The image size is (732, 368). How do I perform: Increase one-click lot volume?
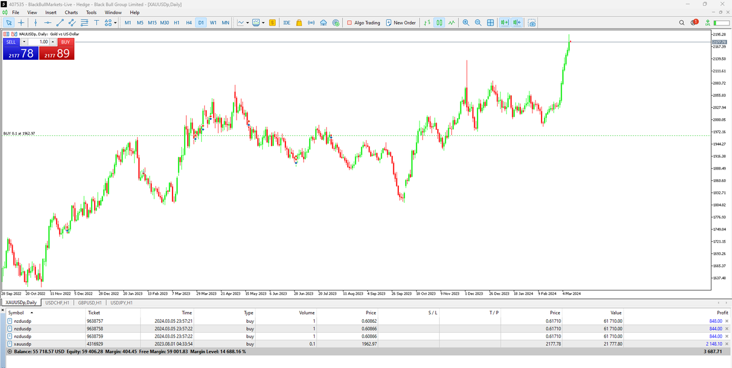(x=53, y=42)
